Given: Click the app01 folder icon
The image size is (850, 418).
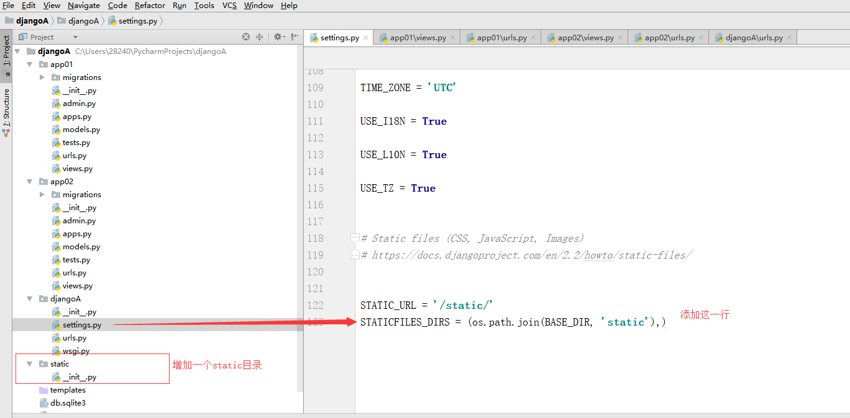Looking at the screenshot, I should point(43,64).
